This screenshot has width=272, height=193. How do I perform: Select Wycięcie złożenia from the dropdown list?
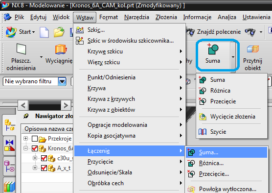231,117
